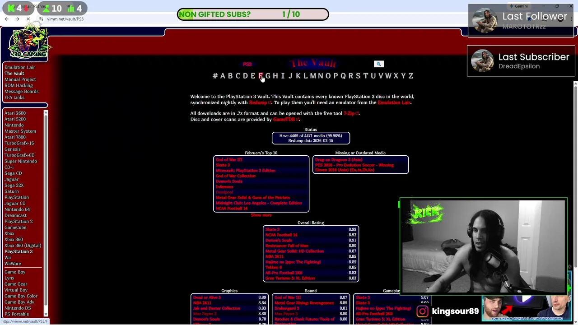Select Nintendo 64 in the system list

click(x=17, y=209)
